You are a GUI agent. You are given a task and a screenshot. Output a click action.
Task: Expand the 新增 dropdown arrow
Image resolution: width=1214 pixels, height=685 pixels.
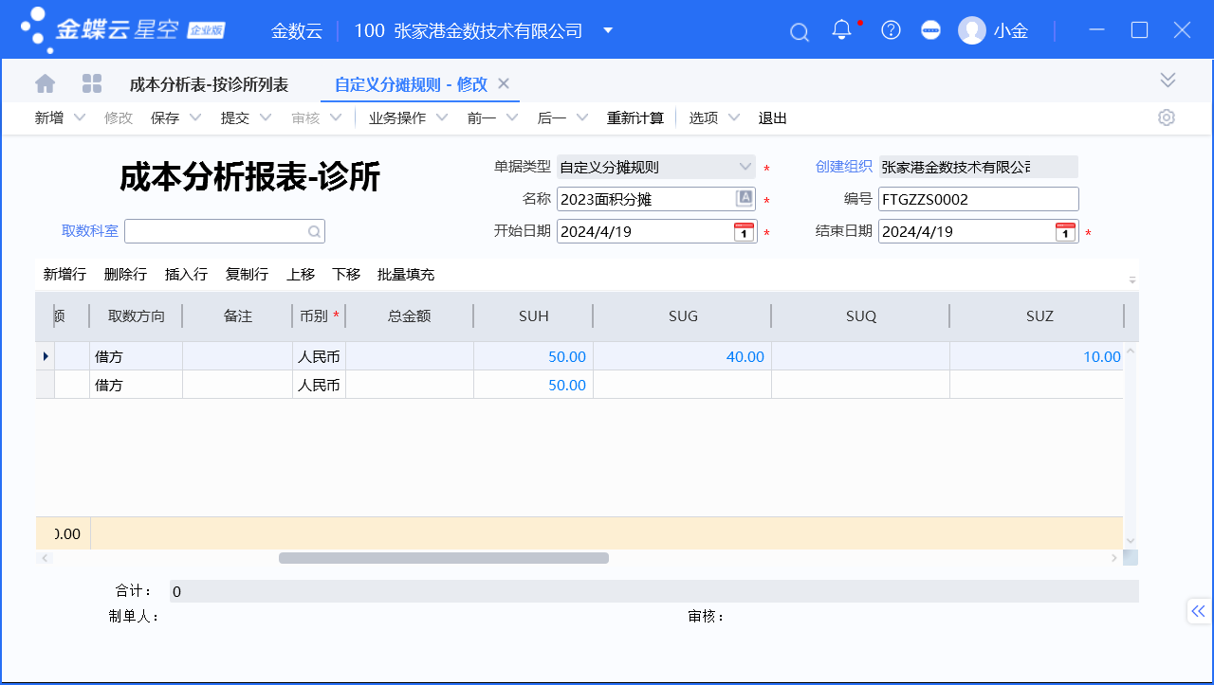[80, 117]
